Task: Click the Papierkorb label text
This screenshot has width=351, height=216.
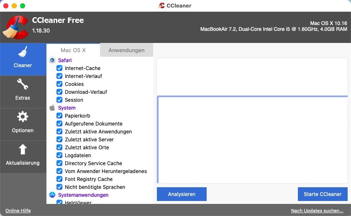Action: pos(77,116)
